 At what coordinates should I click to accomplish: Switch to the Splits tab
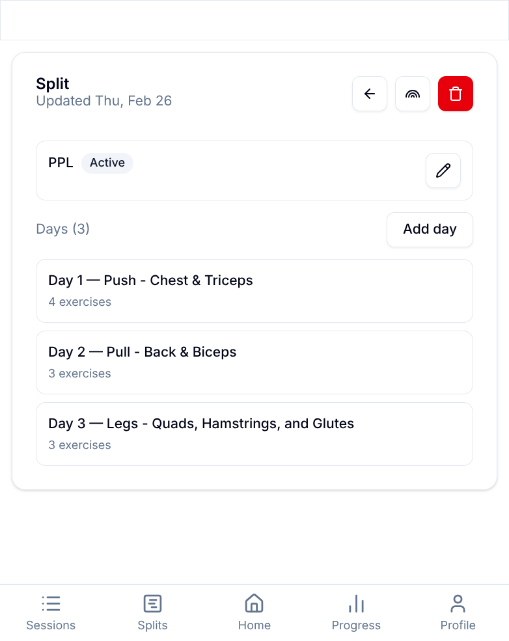[x=152, y=612]
